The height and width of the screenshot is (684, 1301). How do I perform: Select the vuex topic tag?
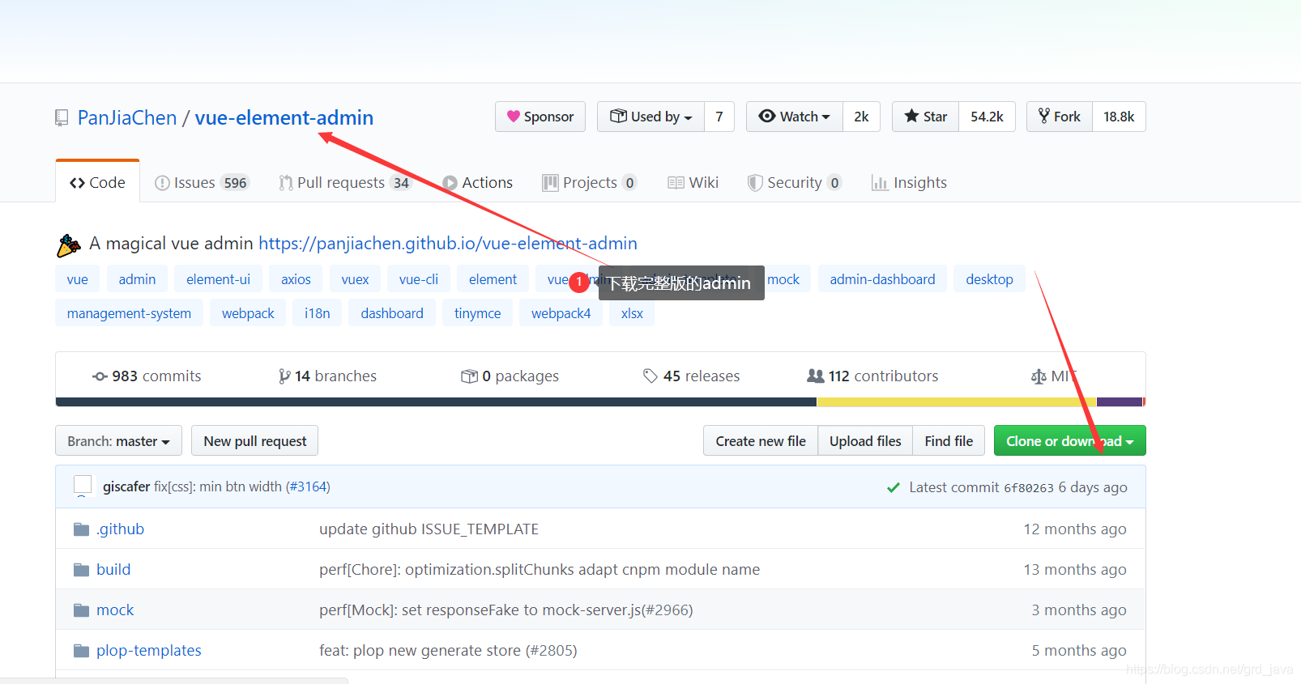point(355,279)
